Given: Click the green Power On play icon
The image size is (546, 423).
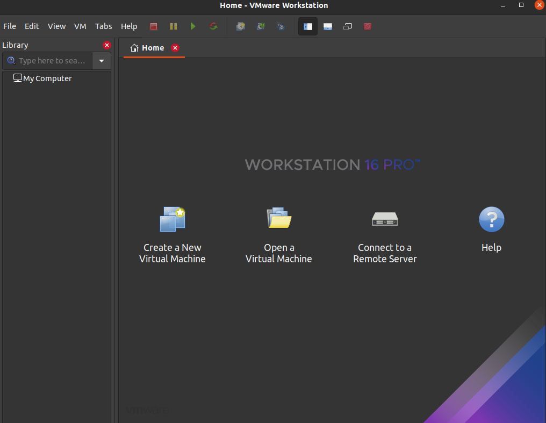Looking at the screenshot, I should coord(193,26).
